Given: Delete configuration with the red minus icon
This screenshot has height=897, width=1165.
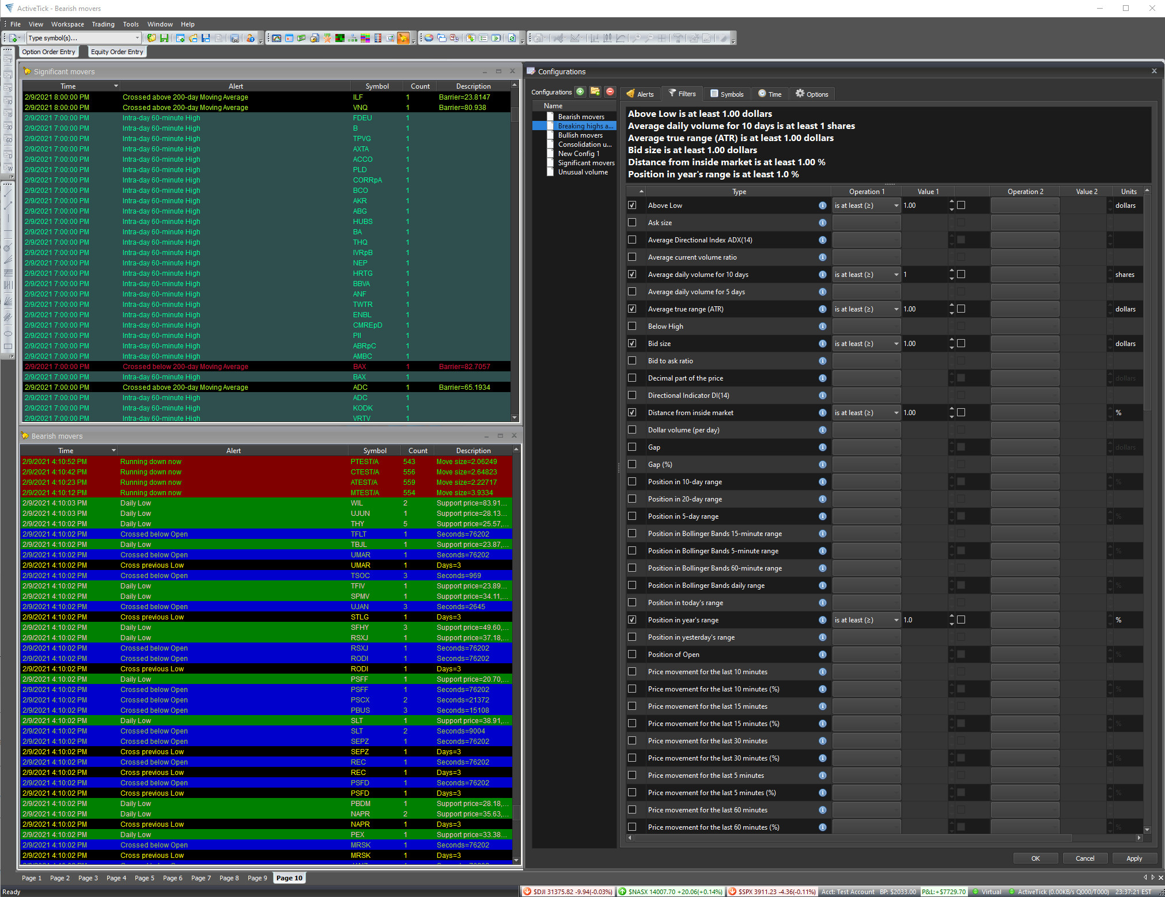Looking at the screenshot, I should coord(610,92).
